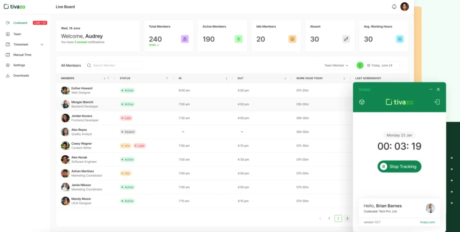Open Downloads in the sidebar
Viewport: 460px width, 232px height.
[21, 76]
